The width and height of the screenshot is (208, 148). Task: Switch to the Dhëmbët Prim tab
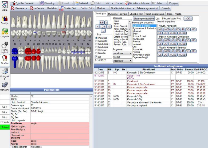pyautogui.click(x=137, y=14)
